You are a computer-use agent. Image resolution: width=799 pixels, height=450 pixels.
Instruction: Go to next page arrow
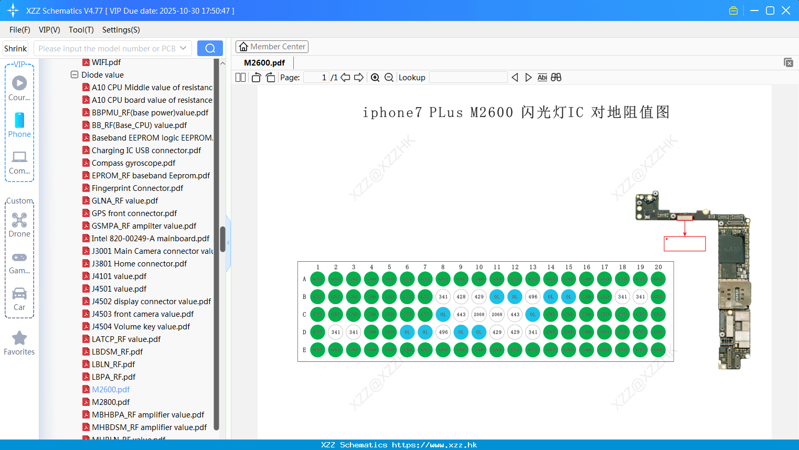pos(359,78)
